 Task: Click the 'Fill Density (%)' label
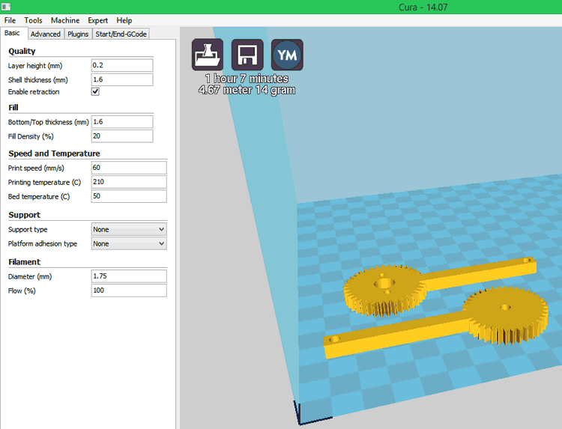(x=31, y=136)
